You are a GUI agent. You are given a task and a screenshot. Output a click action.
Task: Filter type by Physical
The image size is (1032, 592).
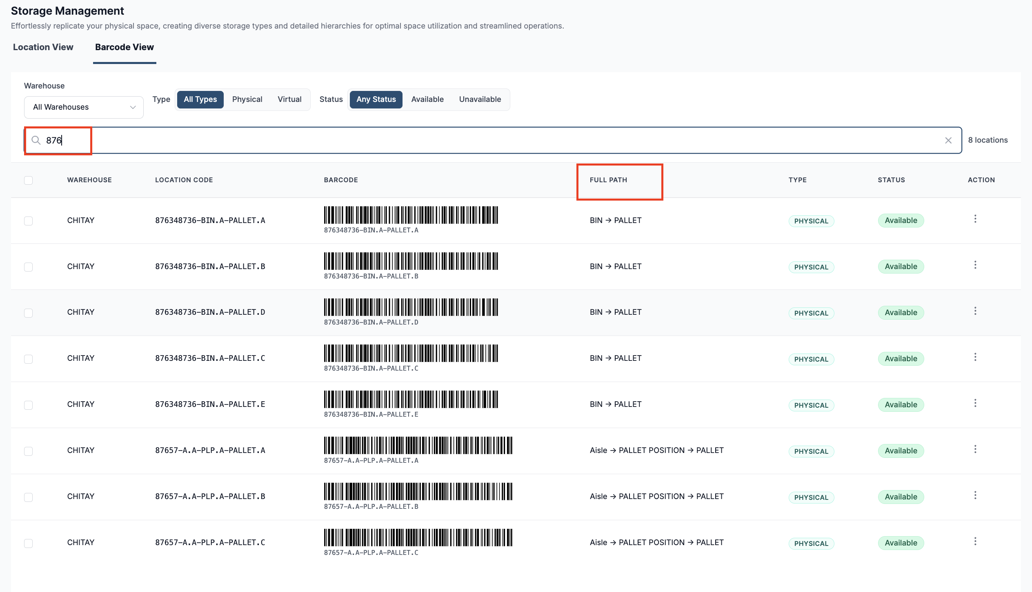[x=247, y=99]
